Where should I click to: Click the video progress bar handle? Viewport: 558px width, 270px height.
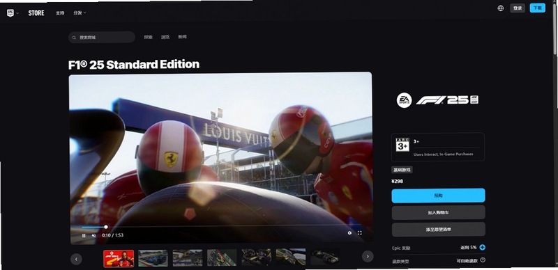pos(106,227)
